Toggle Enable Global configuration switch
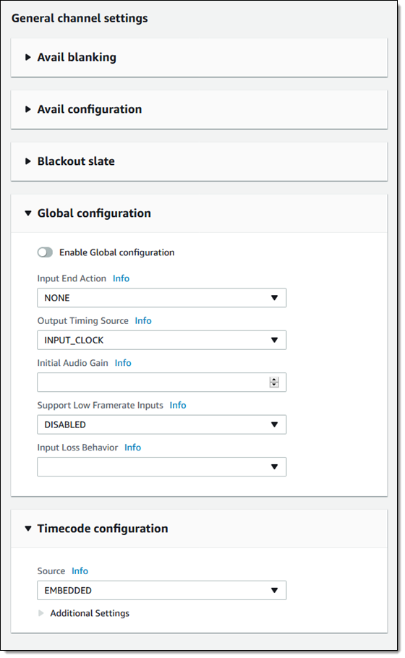 45,252
